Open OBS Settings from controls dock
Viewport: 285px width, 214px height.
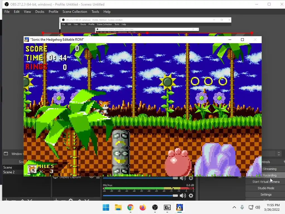(266, 194)
